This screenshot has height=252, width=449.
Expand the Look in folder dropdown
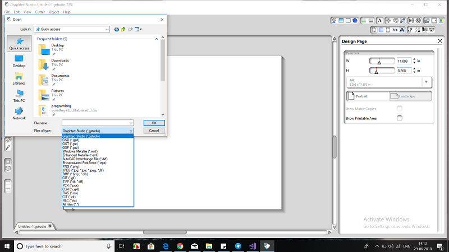[x=107, y=29]
